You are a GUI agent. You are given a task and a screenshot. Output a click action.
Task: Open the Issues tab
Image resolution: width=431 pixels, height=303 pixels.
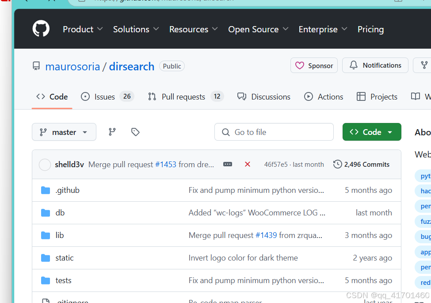click(x=107, y=97)
